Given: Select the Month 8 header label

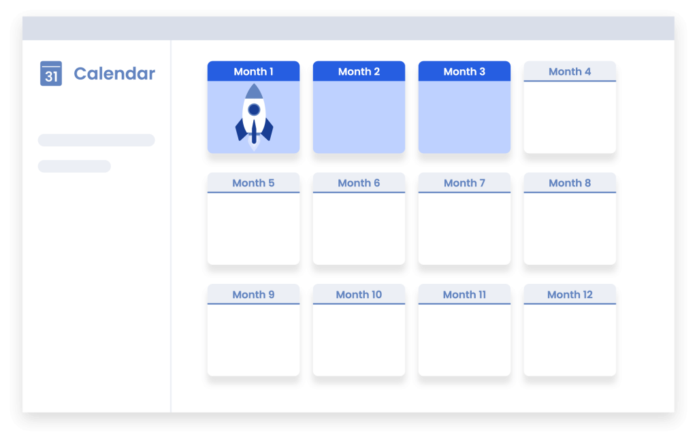Looking at the screenshot, I should pos(570,183).
